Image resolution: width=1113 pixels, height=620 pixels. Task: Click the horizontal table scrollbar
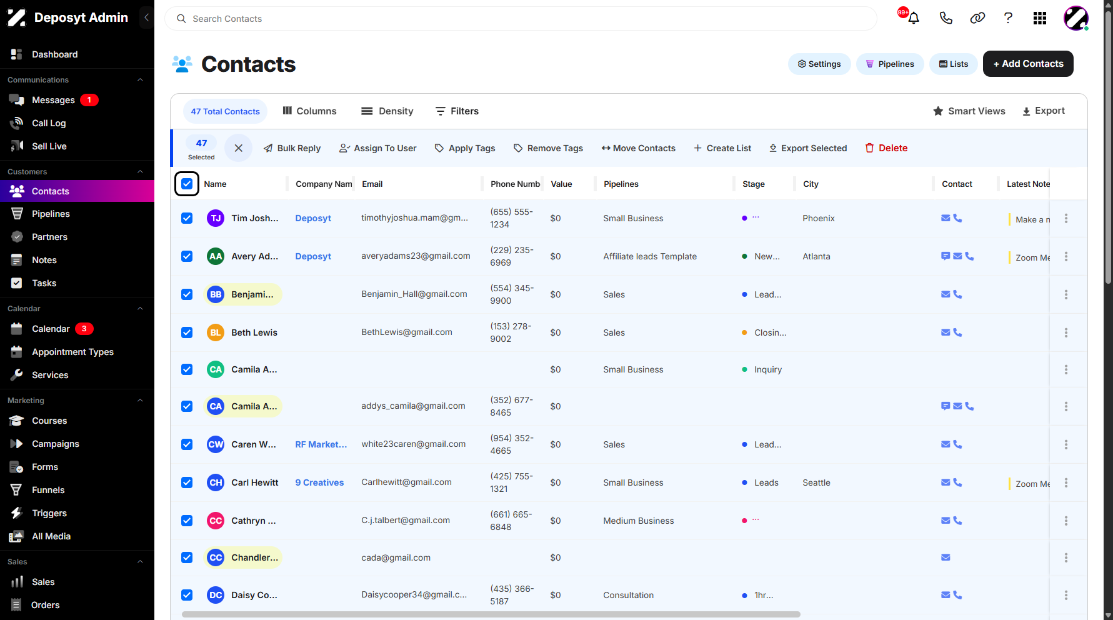(x=491, y=614)
